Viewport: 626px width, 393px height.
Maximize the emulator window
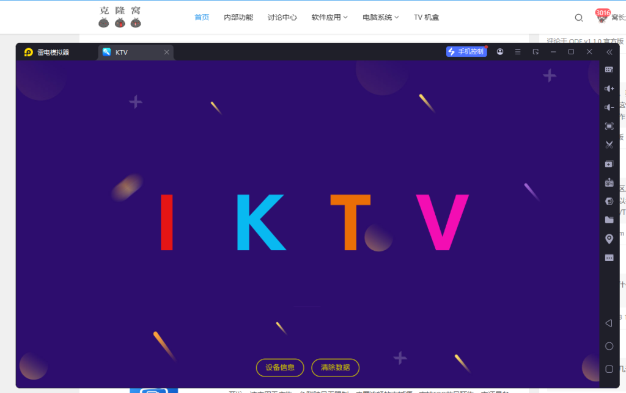pos(571,52)
